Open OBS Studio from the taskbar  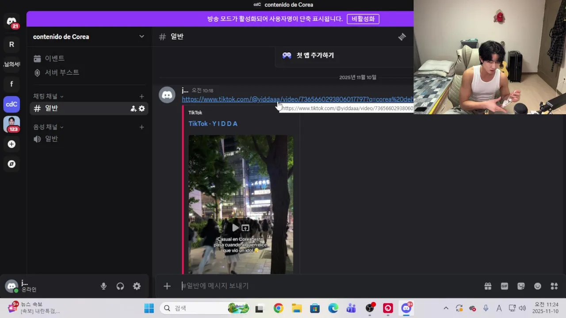point(370,308)
